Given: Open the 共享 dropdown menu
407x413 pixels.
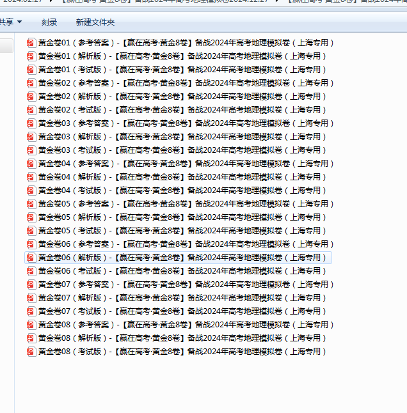Looking at the screenshot, I should (x=10, y=22).
